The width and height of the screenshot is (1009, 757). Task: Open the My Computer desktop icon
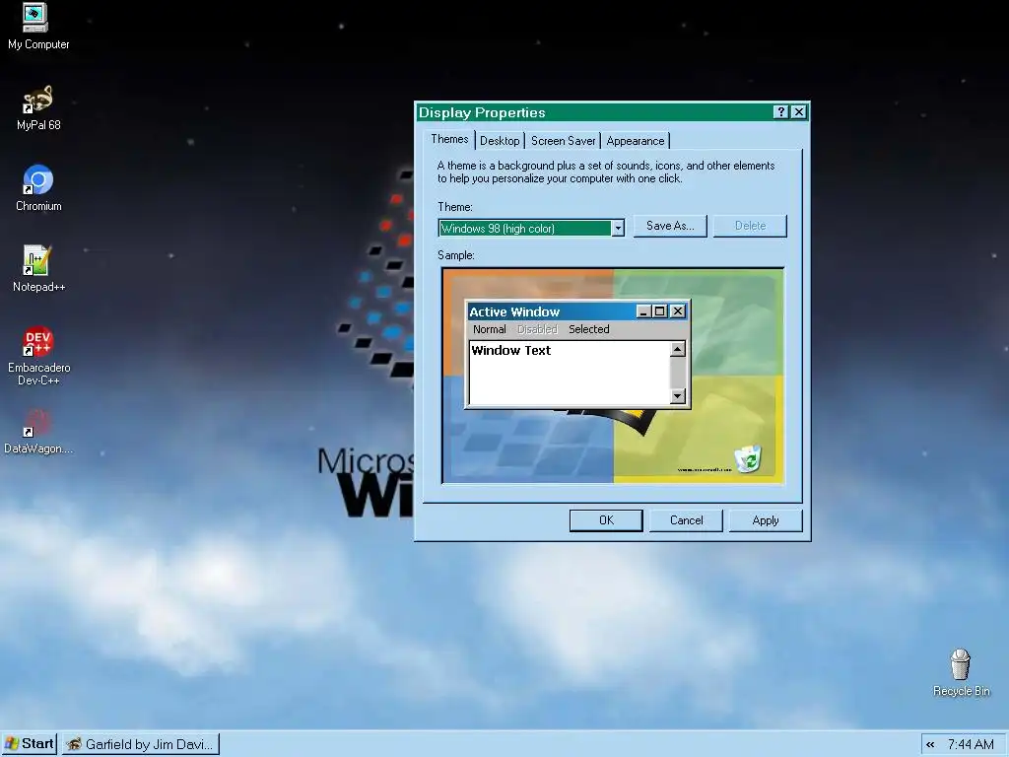point(38,27)
